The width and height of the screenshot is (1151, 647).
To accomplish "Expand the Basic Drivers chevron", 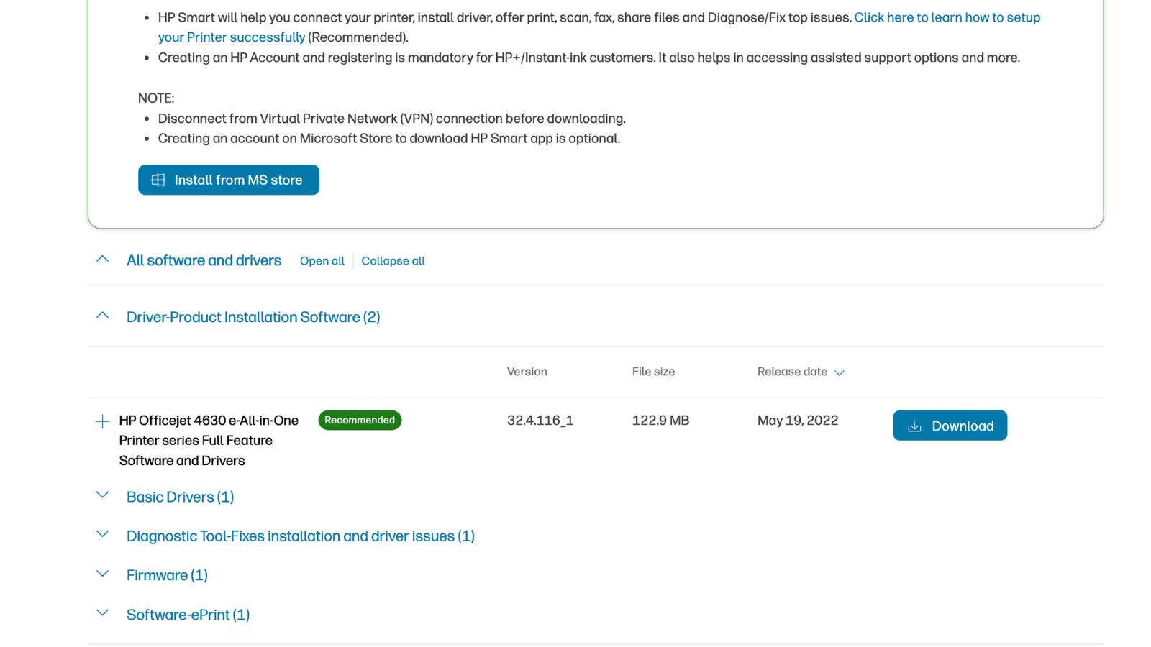I will [102, 495].
